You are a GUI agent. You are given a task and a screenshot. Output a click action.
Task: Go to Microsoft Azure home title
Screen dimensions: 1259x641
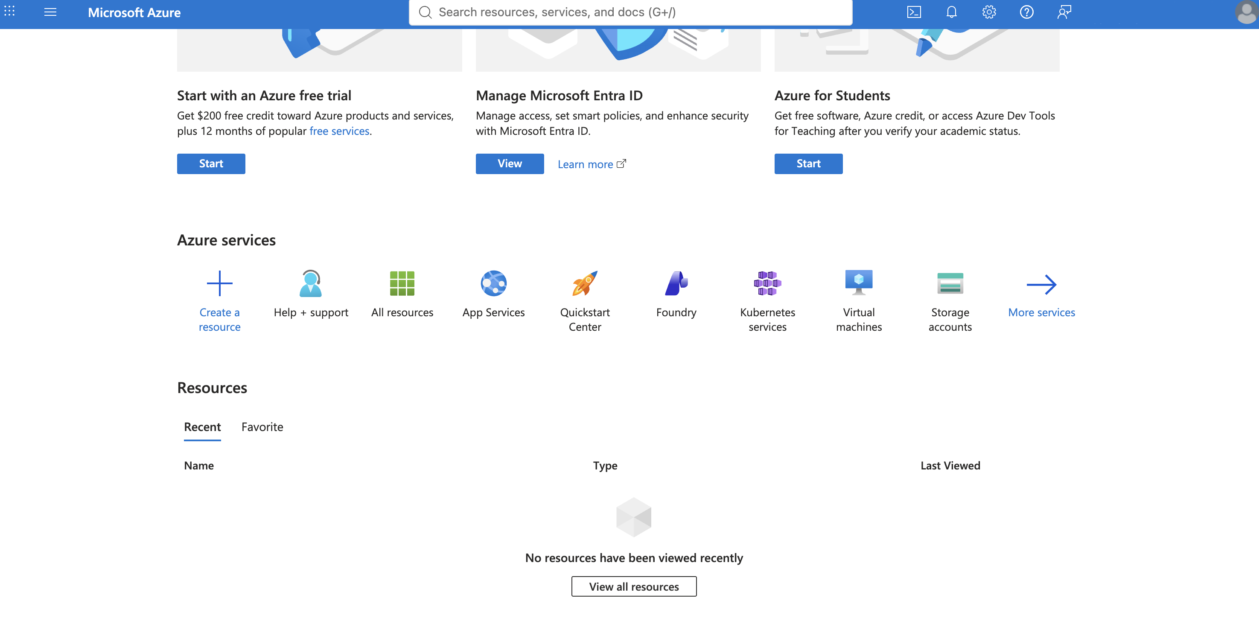(134, 12)
